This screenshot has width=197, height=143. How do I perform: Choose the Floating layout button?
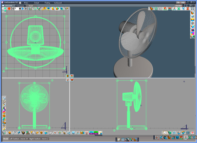tap(47, 3)
